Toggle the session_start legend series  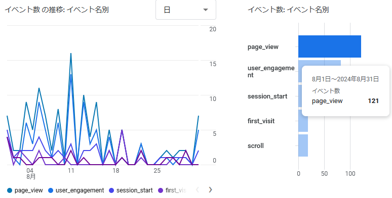(131, 190)
